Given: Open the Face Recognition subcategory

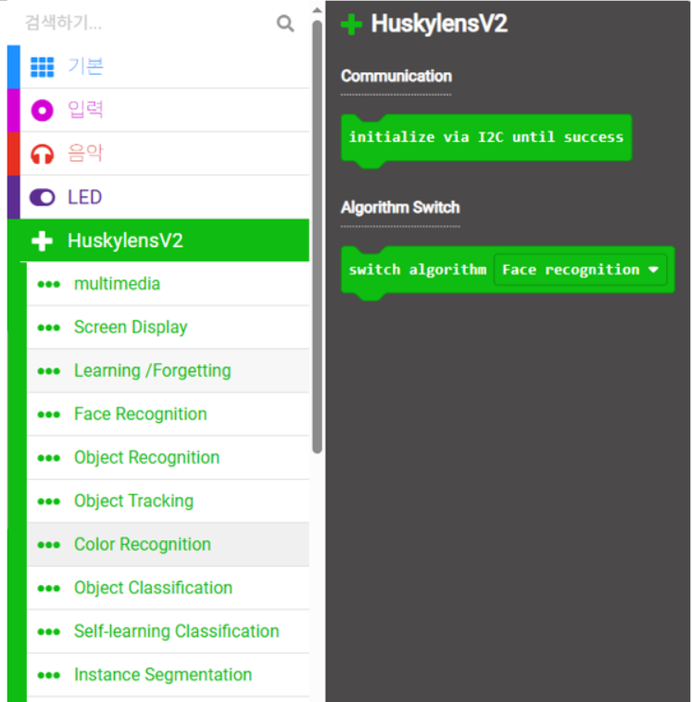Looking at the screenshot, I should point(168,414).
